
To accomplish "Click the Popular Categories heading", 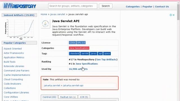I will click(19, 43).
